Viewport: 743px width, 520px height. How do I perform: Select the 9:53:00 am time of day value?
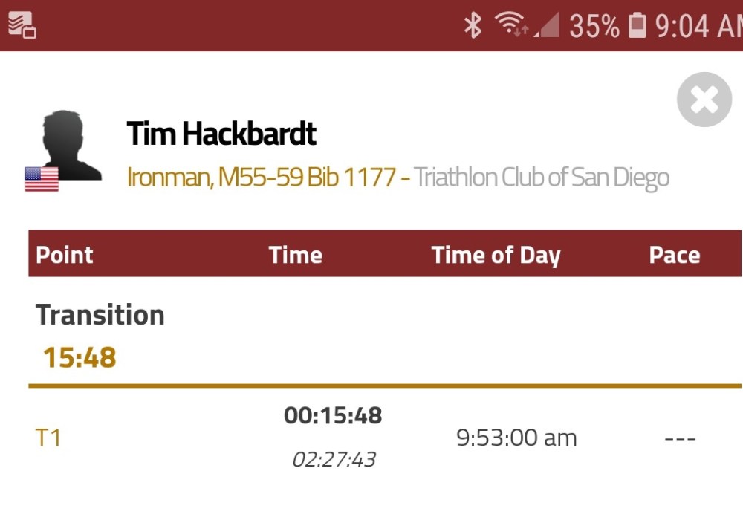(516, 438)
